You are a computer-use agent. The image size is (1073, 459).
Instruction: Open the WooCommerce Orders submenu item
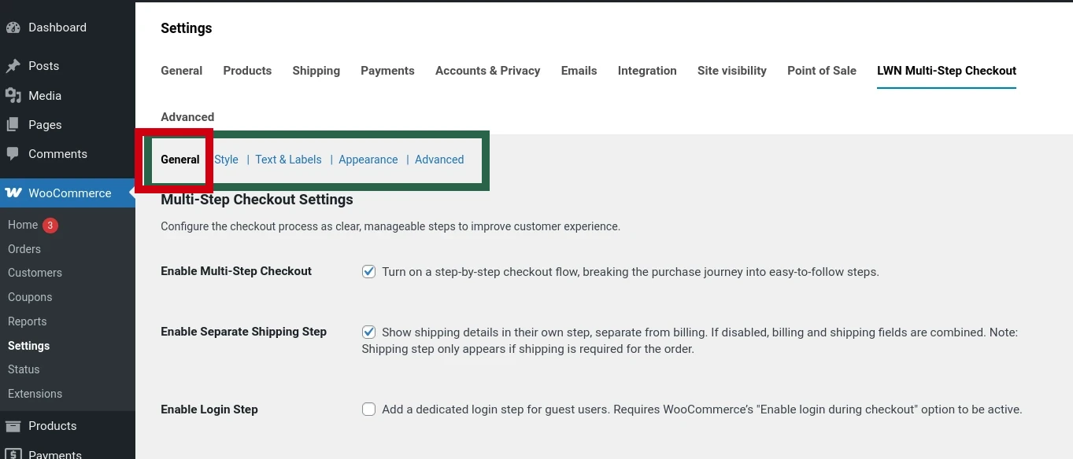24,249
